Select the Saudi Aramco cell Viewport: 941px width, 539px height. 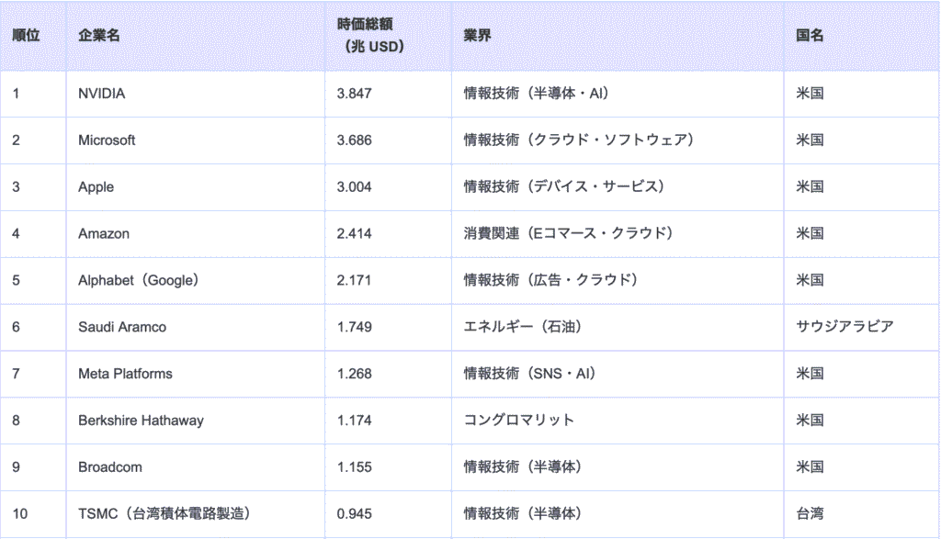122,327
